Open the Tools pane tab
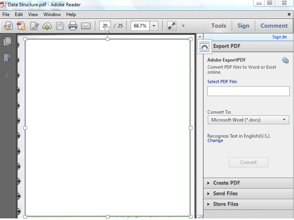The width and height of the screenshot is (294, 220). [218, 26]
